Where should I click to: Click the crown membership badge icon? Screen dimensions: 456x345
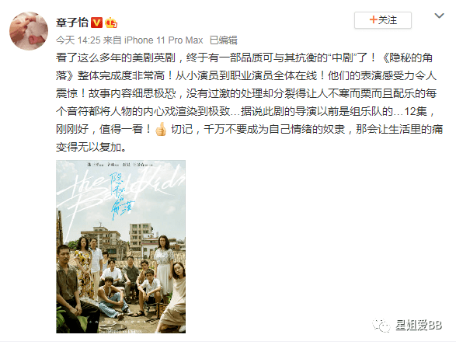[x=111, y=23]
